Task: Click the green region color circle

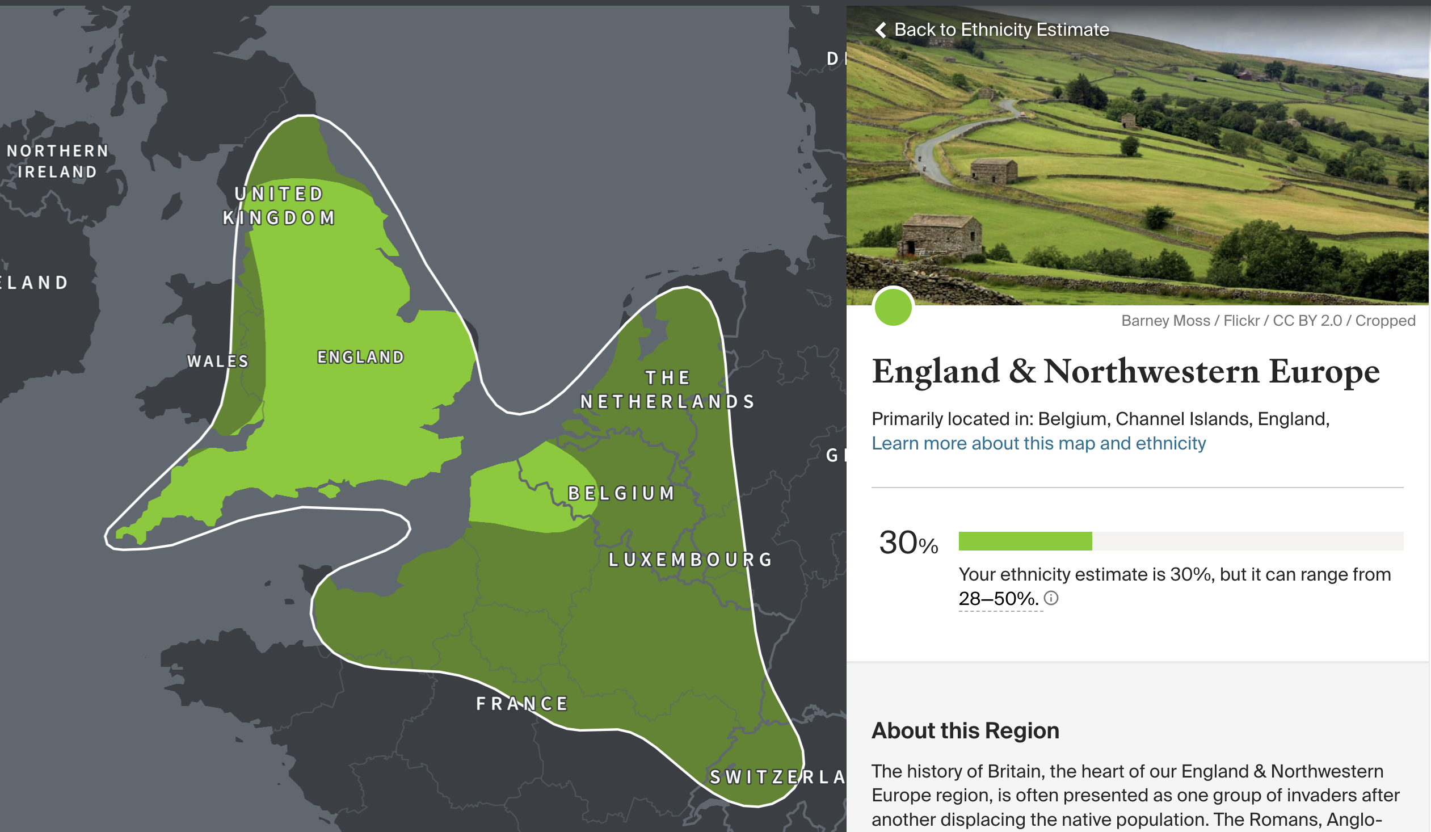Action: [x=893, y=306]
